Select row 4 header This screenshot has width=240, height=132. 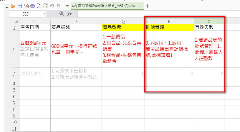[14, 83]
